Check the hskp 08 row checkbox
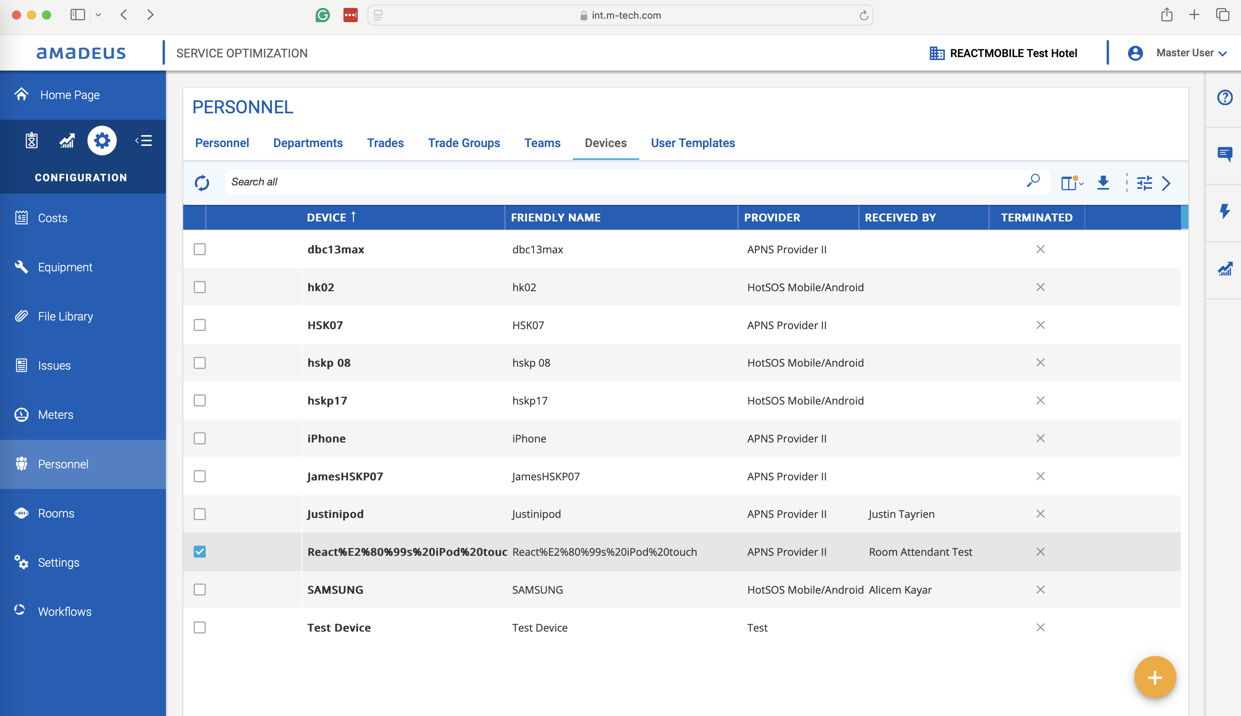Viewport: 1241px width, 716px height. [x=199, y=363]
